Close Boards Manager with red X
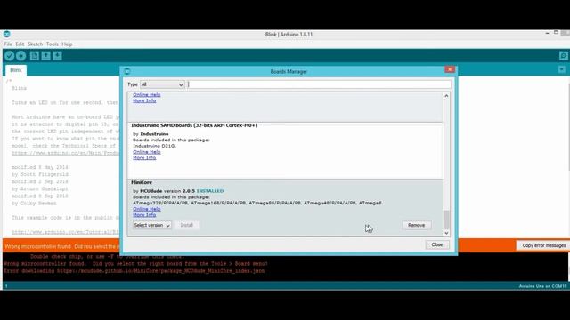This screenshot has height=320, width=570. pos(450,69)
